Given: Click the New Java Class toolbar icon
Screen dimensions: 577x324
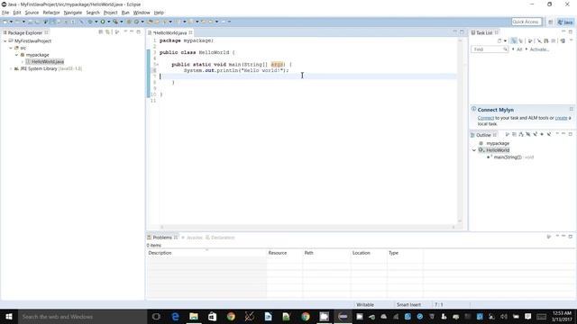Looking at the screenshot, I should click(x=136, y=22).
